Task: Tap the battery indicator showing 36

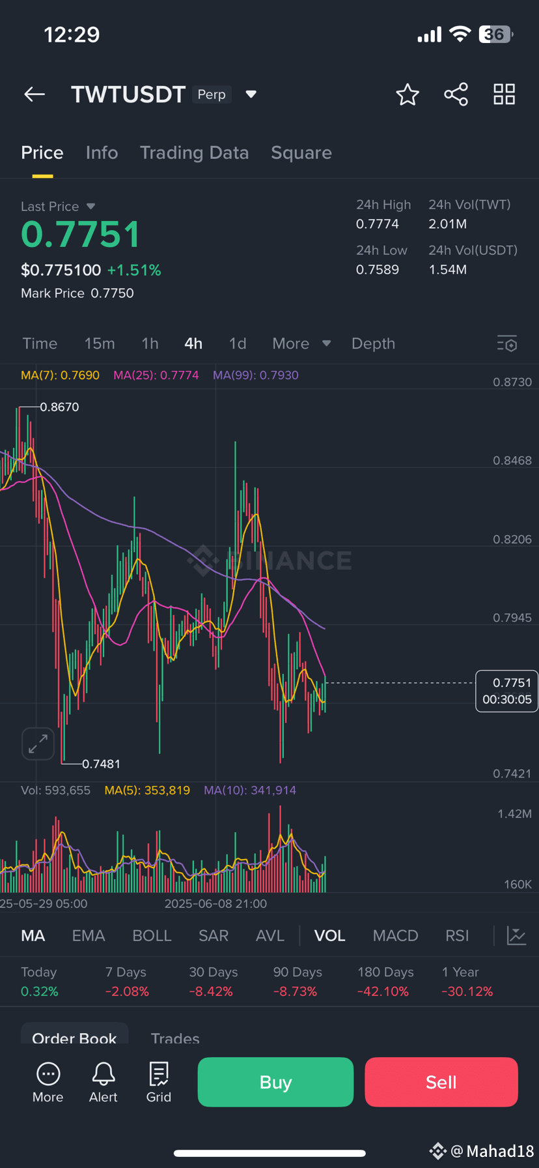Action: (496, 35)
